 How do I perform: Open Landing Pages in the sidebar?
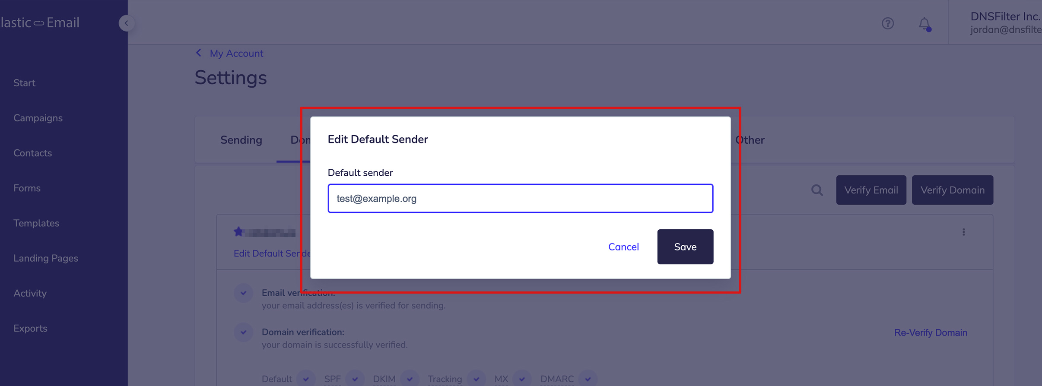click(46, 258)
